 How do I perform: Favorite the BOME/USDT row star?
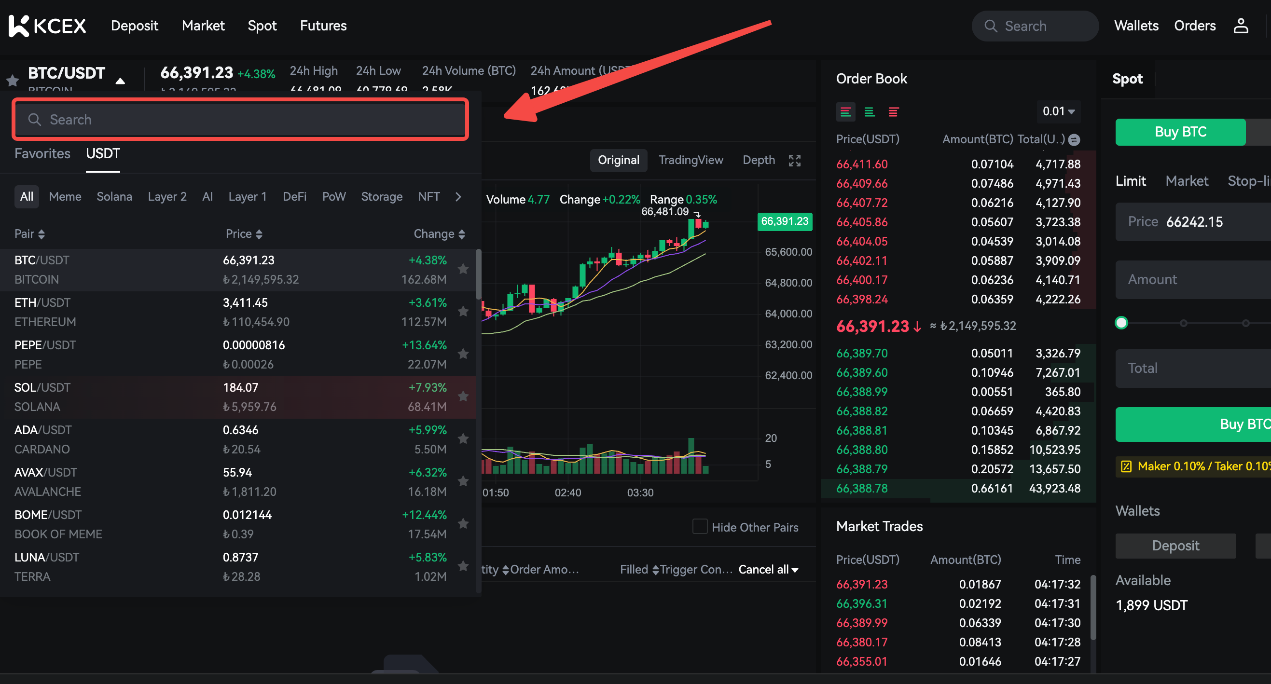(463, 523)
